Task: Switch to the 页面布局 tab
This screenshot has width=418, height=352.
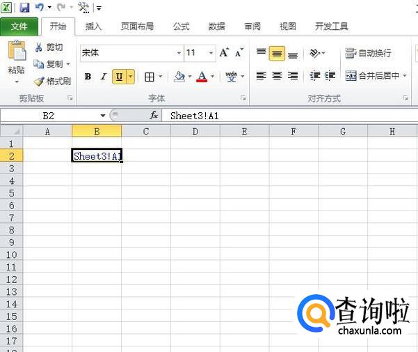Action: click(x=137, y=26)
